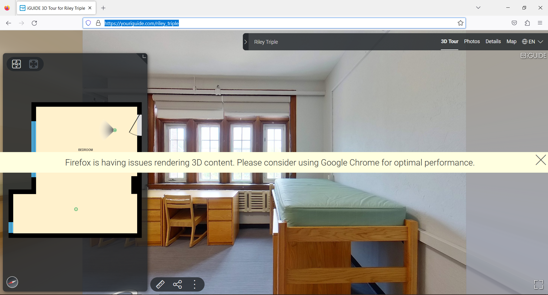
Task: Dismiss the Firefox rendering warning banner
Action: (541, 160)
